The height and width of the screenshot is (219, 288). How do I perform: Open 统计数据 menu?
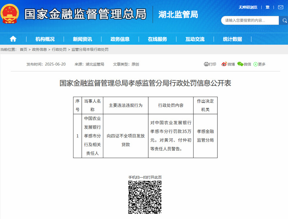pyautogui.click(x=232, y=39)
